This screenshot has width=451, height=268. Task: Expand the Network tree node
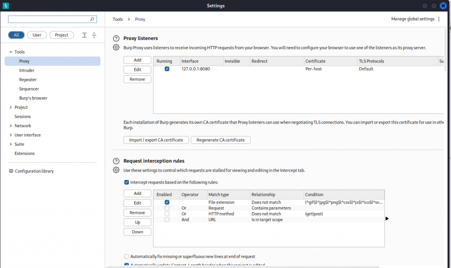(x=11, y=126)
